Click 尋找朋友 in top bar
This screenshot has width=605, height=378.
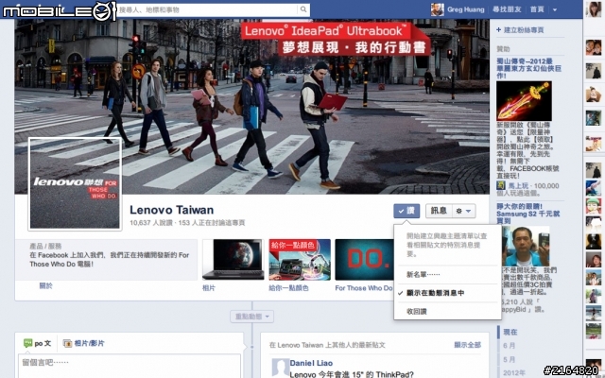pyautogui.click(x=507, y=9)
